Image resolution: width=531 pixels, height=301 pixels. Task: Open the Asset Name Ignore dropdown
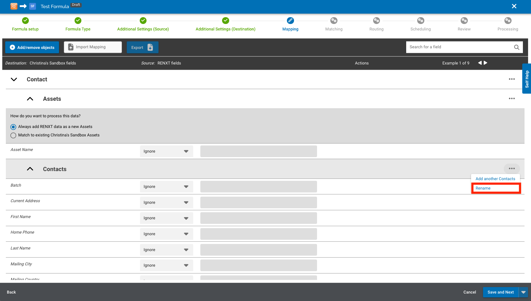(166, 151)
